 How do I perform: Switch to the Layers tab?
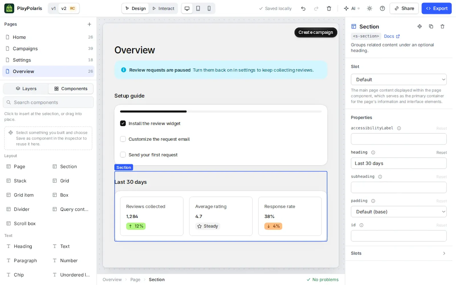pos(26,89)
